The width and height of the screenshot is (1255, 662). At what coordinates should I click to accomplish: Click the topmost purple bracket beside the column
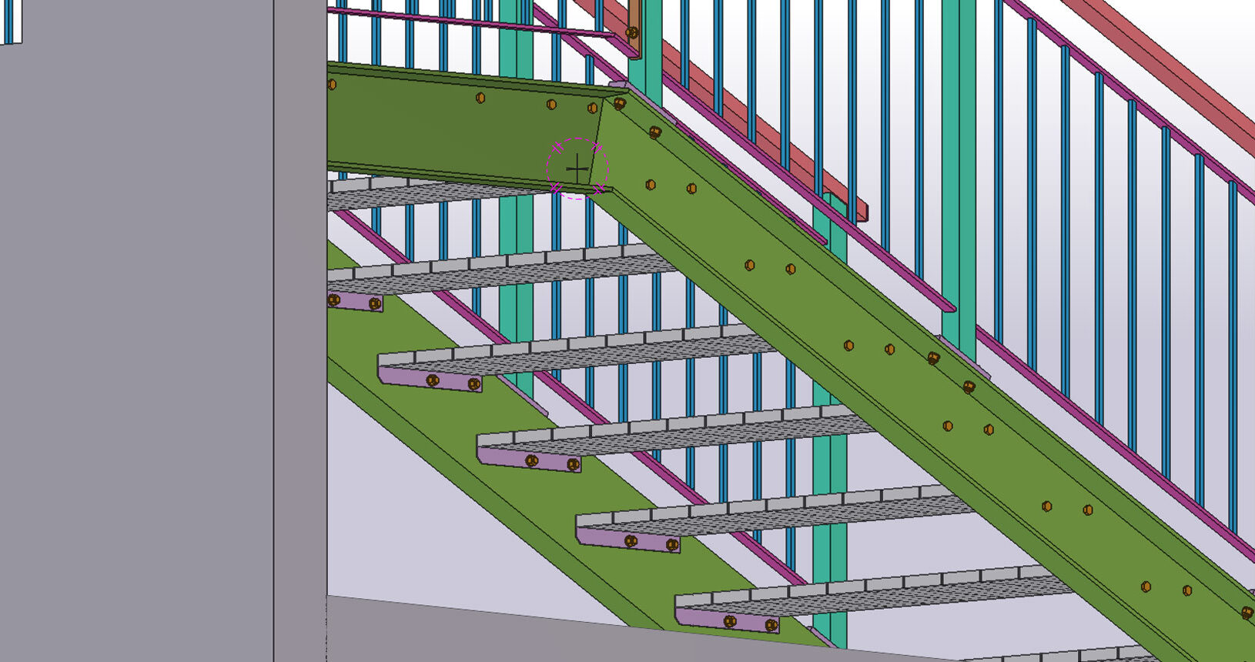[x=354, y=301]
